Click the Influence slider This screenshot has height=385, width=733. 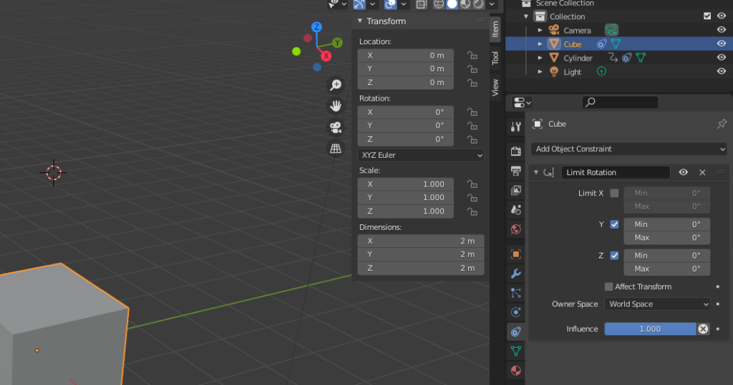pos(649,329)
